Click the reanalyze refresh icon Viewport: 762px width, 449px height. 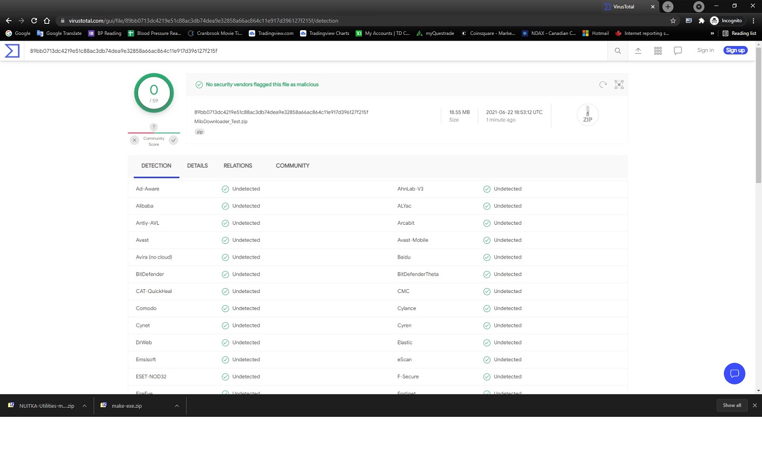click(x=603, y=85)
